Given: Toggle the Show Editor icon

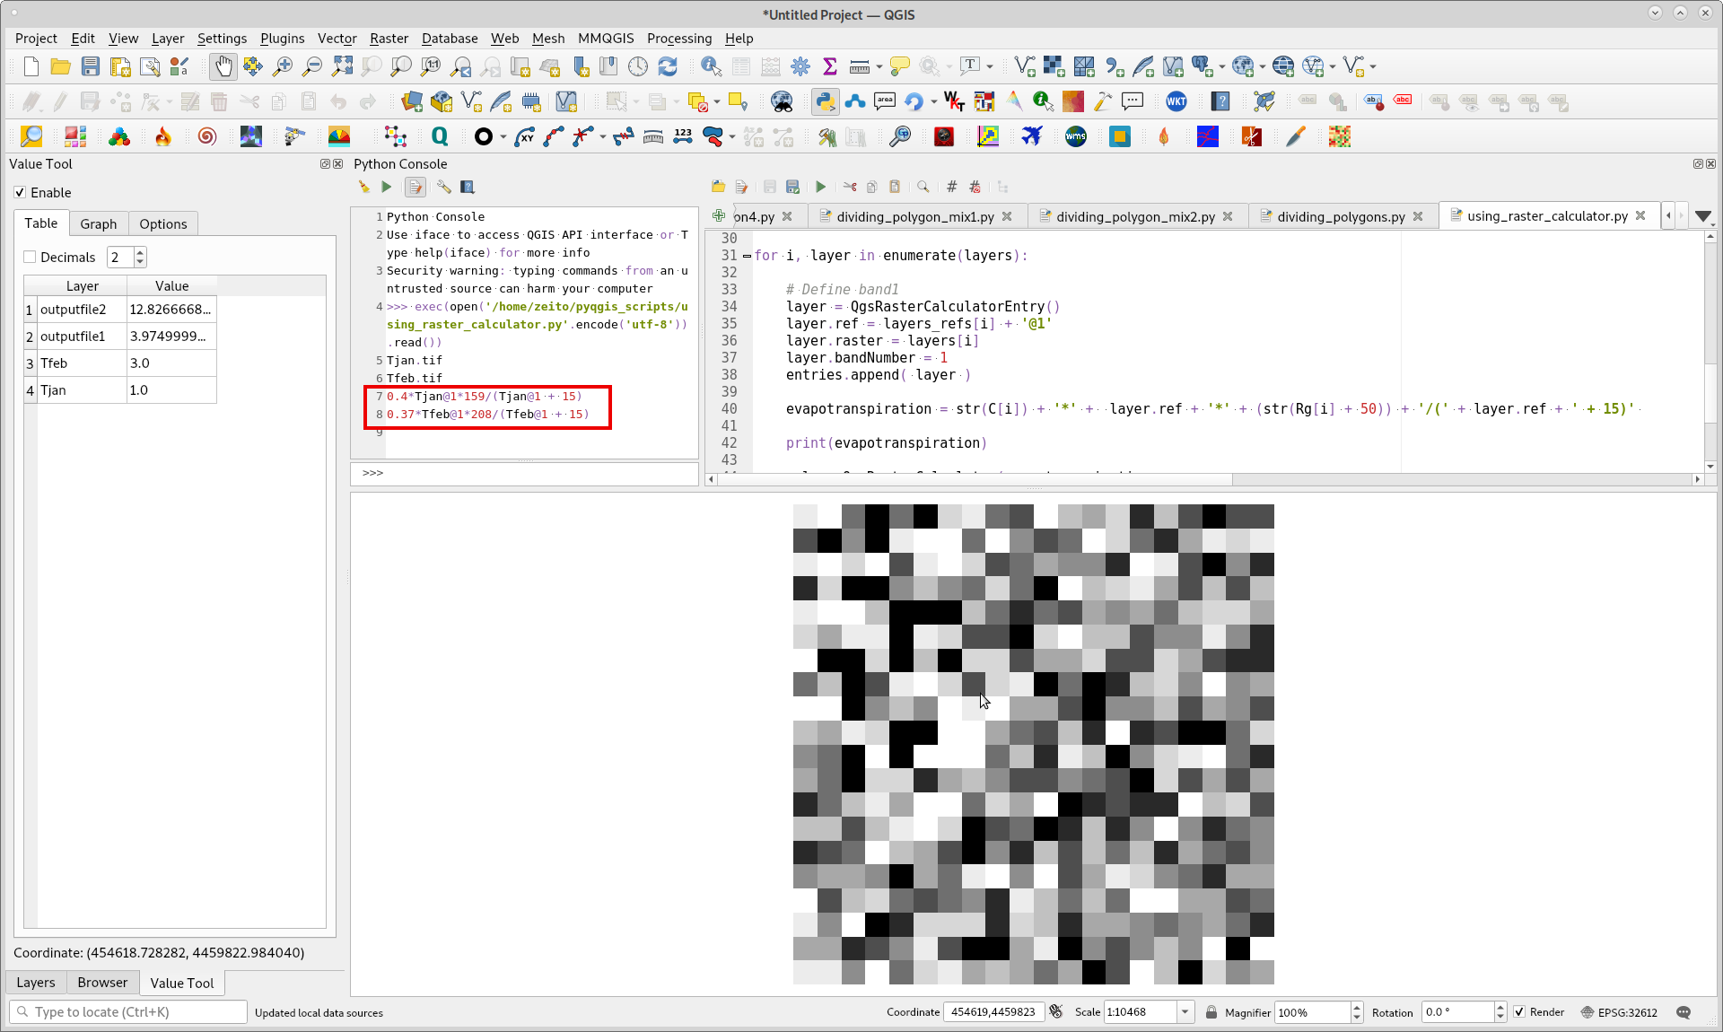Looking at the screenshot, I should pos(415,187).
